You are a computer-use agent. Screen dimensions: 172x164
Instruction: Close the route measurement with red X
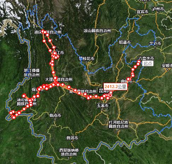[x=110, y=95]
